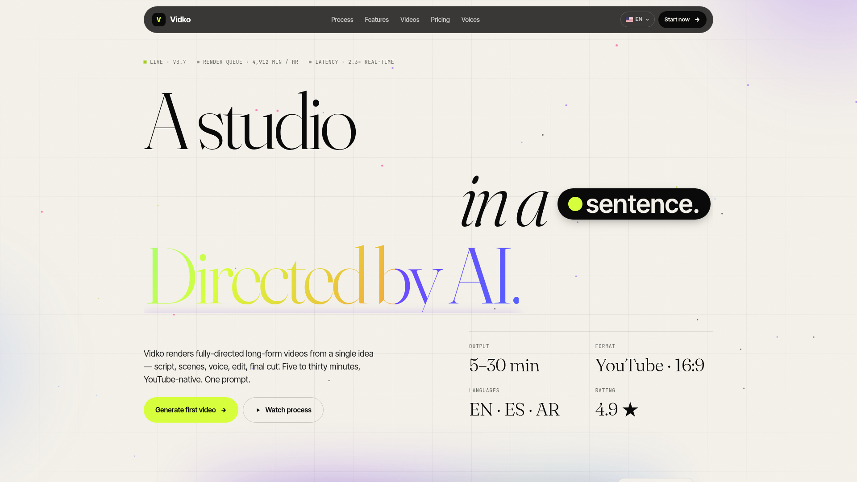
Task: Click the '4.9' rating value
Action: 607,410
